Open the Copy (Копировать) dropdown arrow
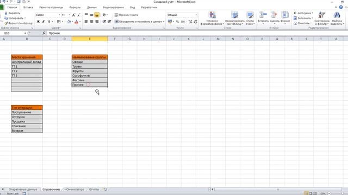The height and width of the screenshot is (195, 348). pyautogui.click(x=25, y=18)
